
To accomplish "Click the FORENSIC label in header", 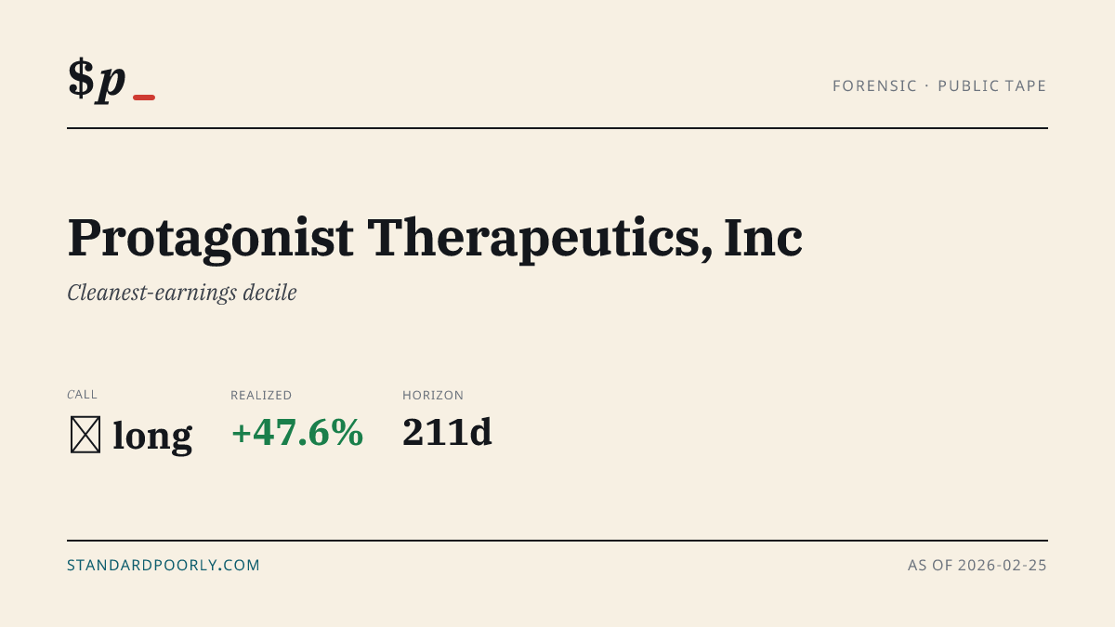I will point(874,86).
